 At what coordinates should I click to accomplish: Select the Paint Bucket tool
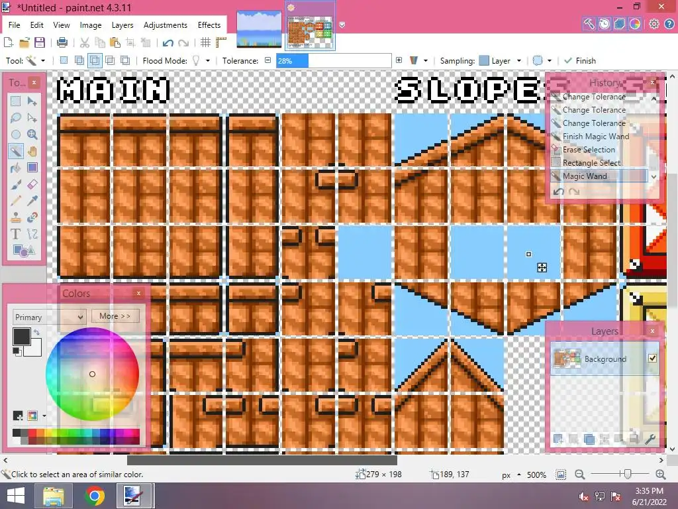click(x=16, y=168)
